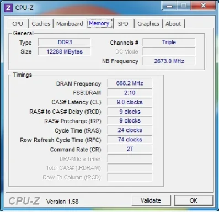The width and height of the screenshot is (219, 212).
Task: Select the CAS# Latency 9.0 clocks value
Action: coord(130,102)
